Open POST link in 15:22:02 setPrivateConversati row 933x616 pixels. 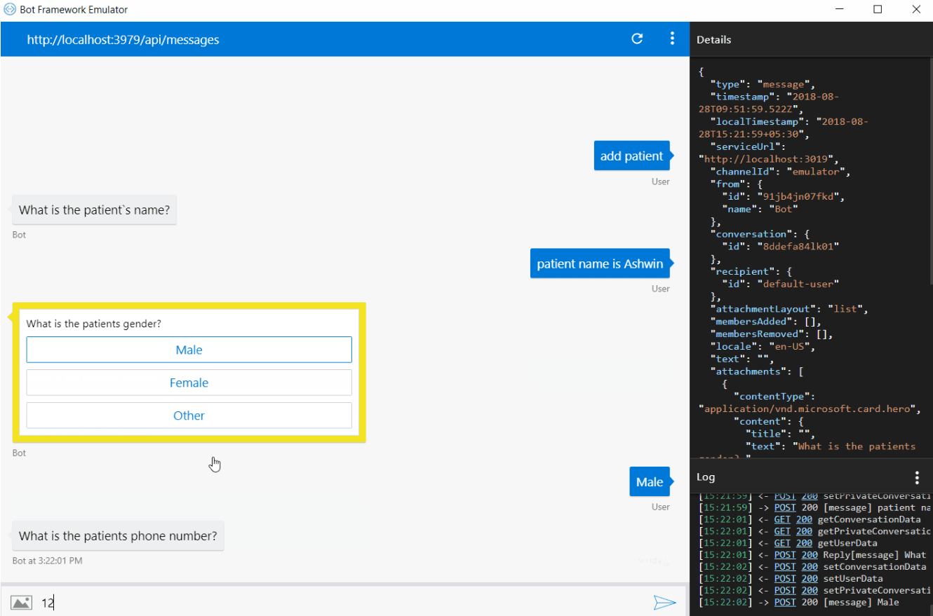click(785, 590)
